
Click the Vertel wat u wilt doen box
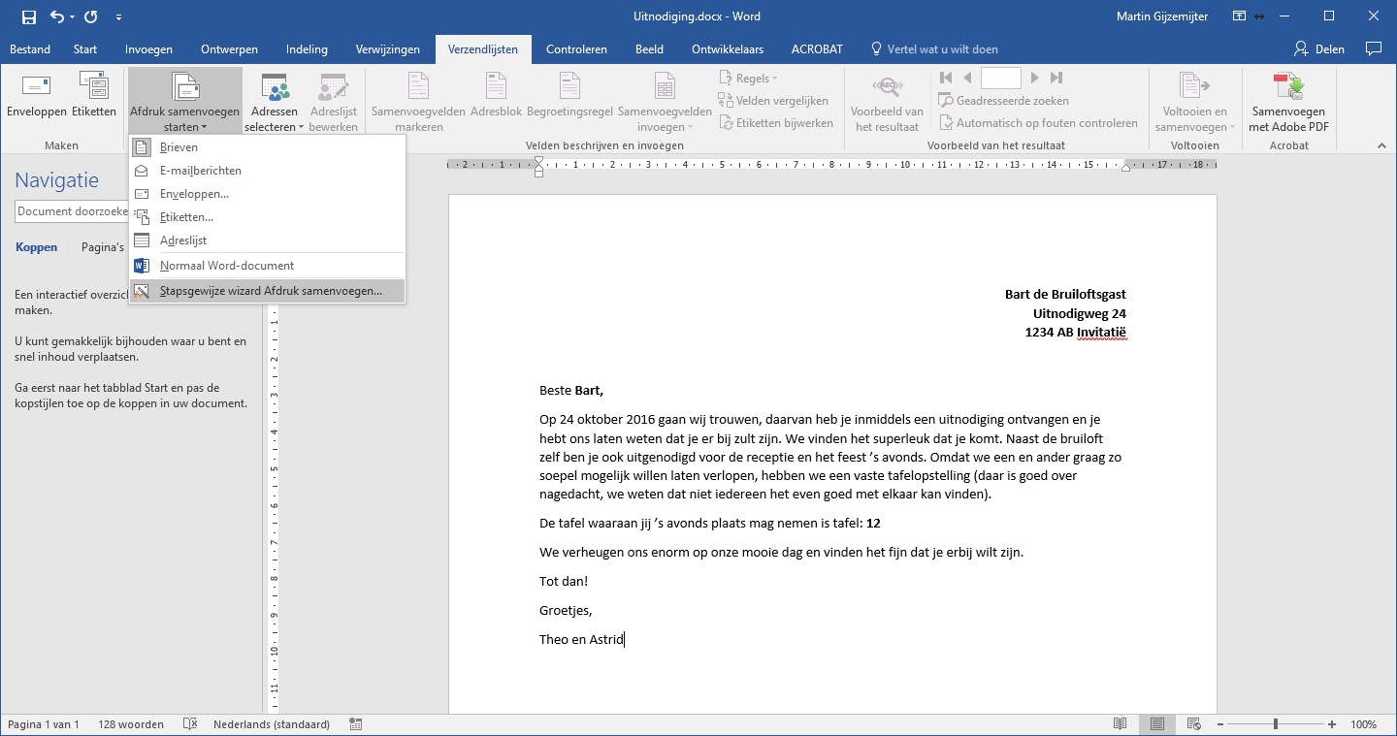click(x=935, y=49)
